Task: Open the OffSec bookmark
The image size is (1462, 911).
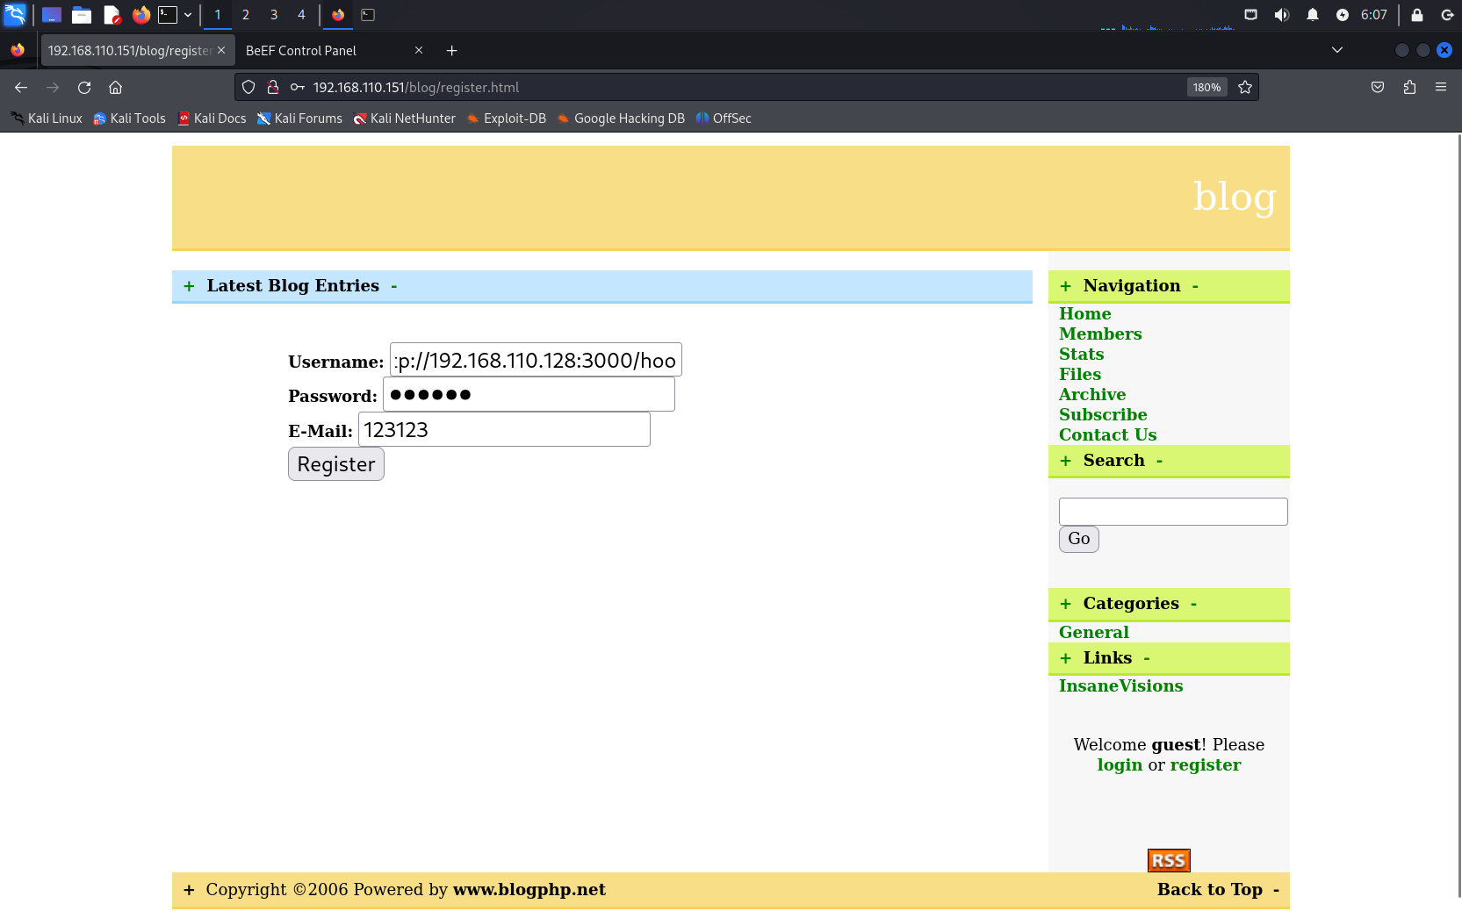Action: (724, 118)
